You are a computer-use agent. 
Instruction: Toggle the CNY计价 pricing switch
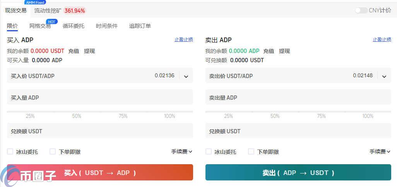click(361, 10)
